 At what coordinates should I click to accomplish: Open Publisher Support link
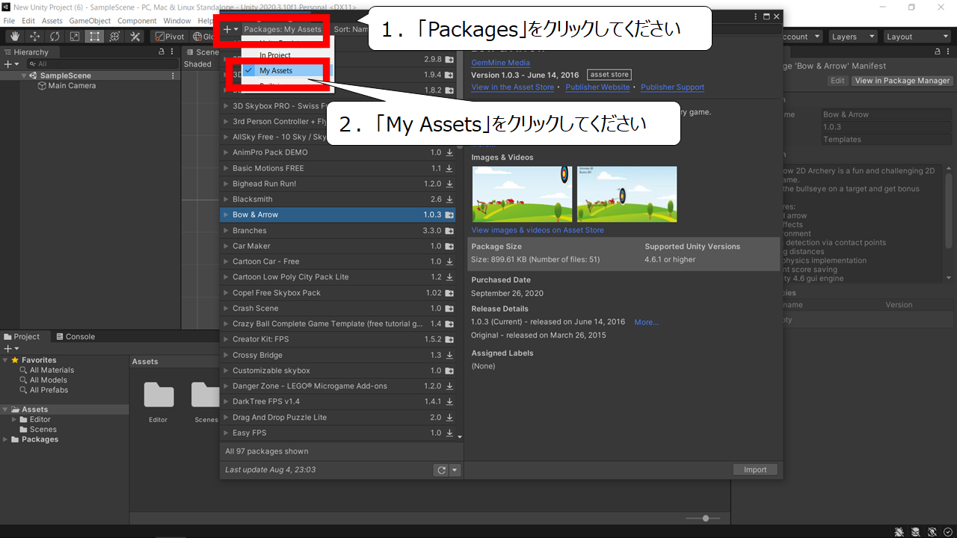(x=672, y=87)
